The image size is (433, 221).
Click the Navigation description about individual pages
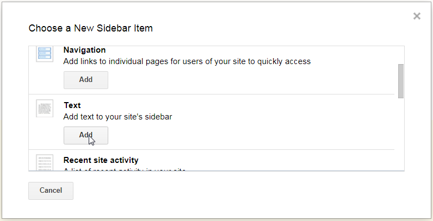click(187, 61)
